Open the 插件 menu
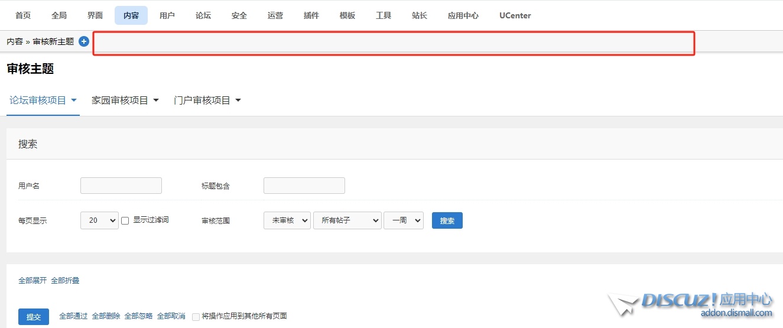The width and height of the screenshot is (783, 328). (x=311, y=15)
